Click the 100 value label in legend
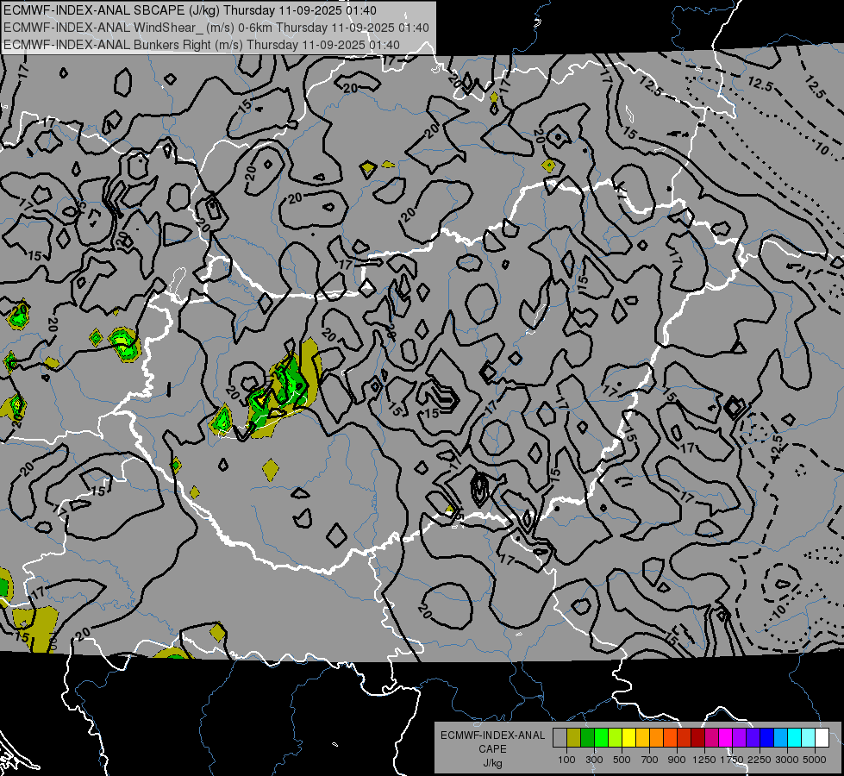The image size is (844, 776). tap(566, 760)
